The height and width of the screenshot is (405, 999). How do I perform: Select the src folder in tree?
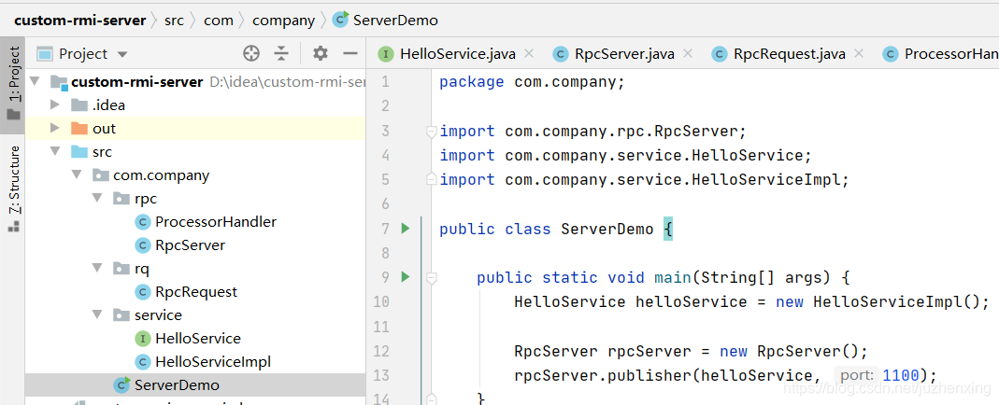[x=102, y=152]
